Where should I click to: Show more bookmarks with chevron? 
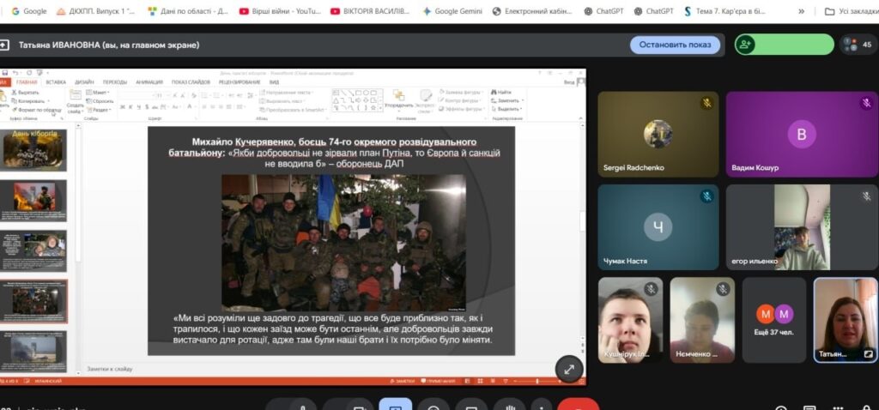pyautogui.click(x=801, y=11)
